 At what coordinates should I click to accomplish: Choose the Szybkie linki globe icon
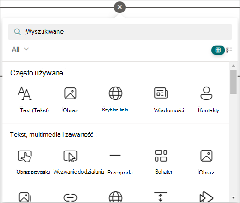(x=115, y=93)
